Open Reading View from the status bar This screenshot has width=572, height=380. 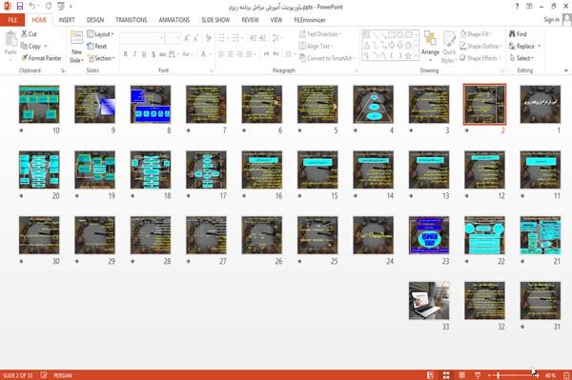(461, 375)
